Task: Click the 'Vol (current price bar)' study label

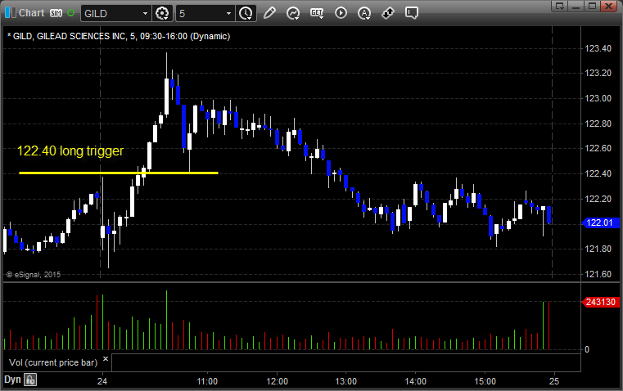Action: (53, 362)
